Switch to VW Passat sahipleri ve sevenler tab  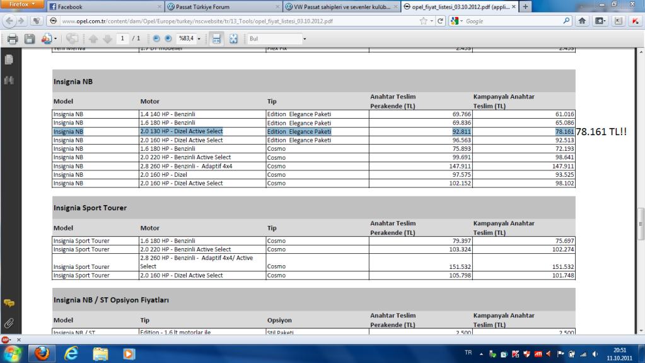click(x=342, y=7)
